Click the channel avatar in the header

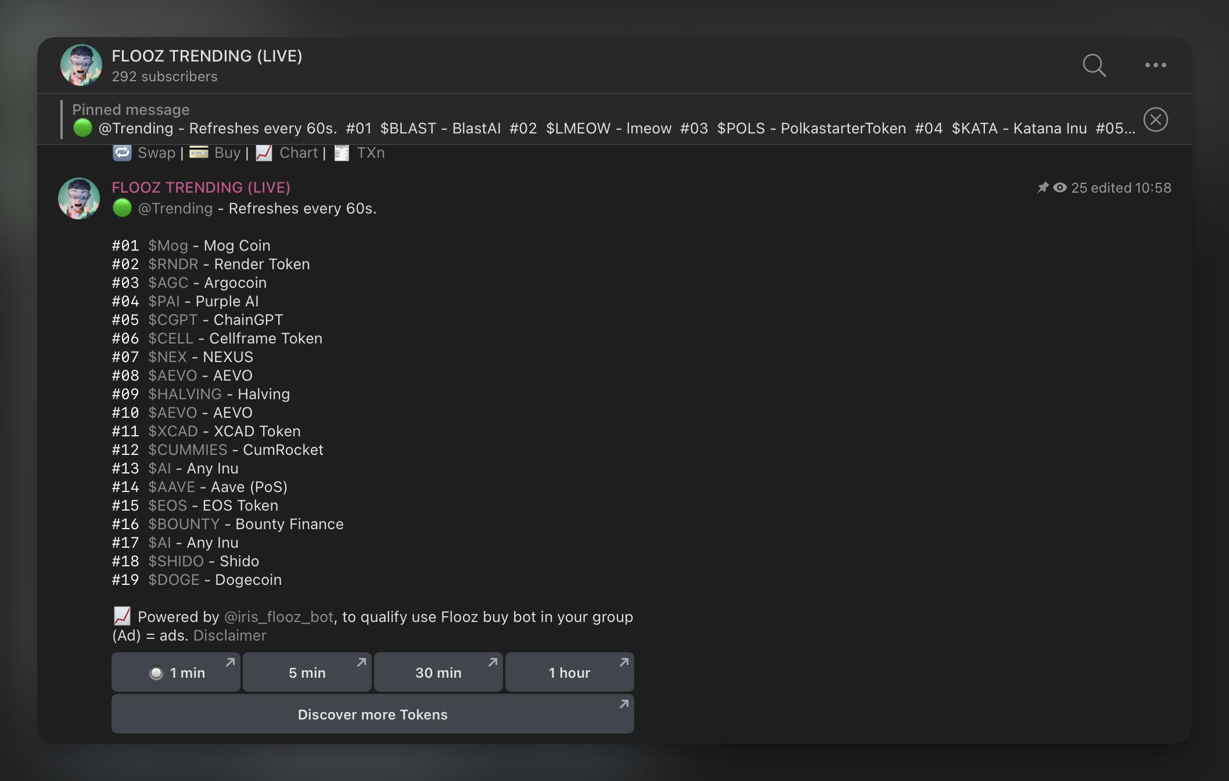click(81, 65)
